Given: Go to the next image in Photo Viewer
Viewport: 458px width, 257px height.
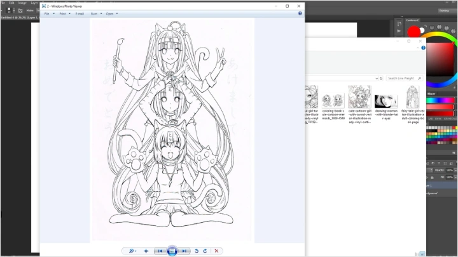Looking at the screenshot, I should click(184, 251).
